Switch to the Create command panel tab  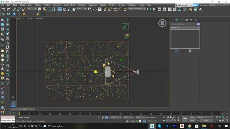[172, 20]
